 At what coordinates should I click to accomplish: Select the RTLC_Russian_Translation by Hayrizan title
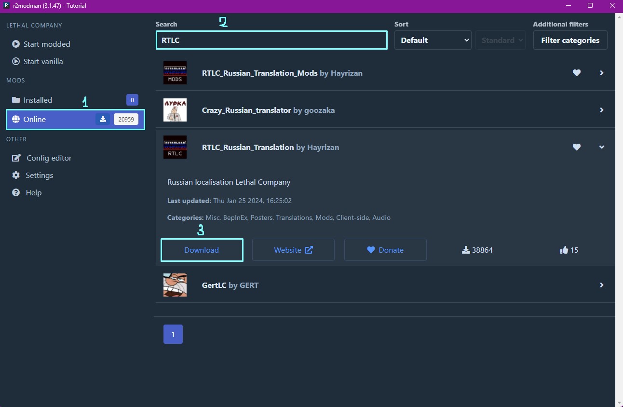click(271, 147)
